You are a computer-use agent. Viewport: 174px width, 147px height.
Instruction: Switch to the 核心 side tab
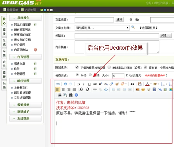(4, 21)
